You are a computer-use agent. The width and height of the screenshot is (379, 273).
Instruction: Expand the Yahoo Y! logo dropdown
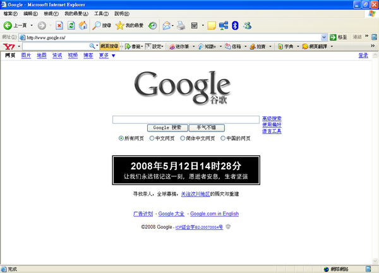[x=19, y=46]
